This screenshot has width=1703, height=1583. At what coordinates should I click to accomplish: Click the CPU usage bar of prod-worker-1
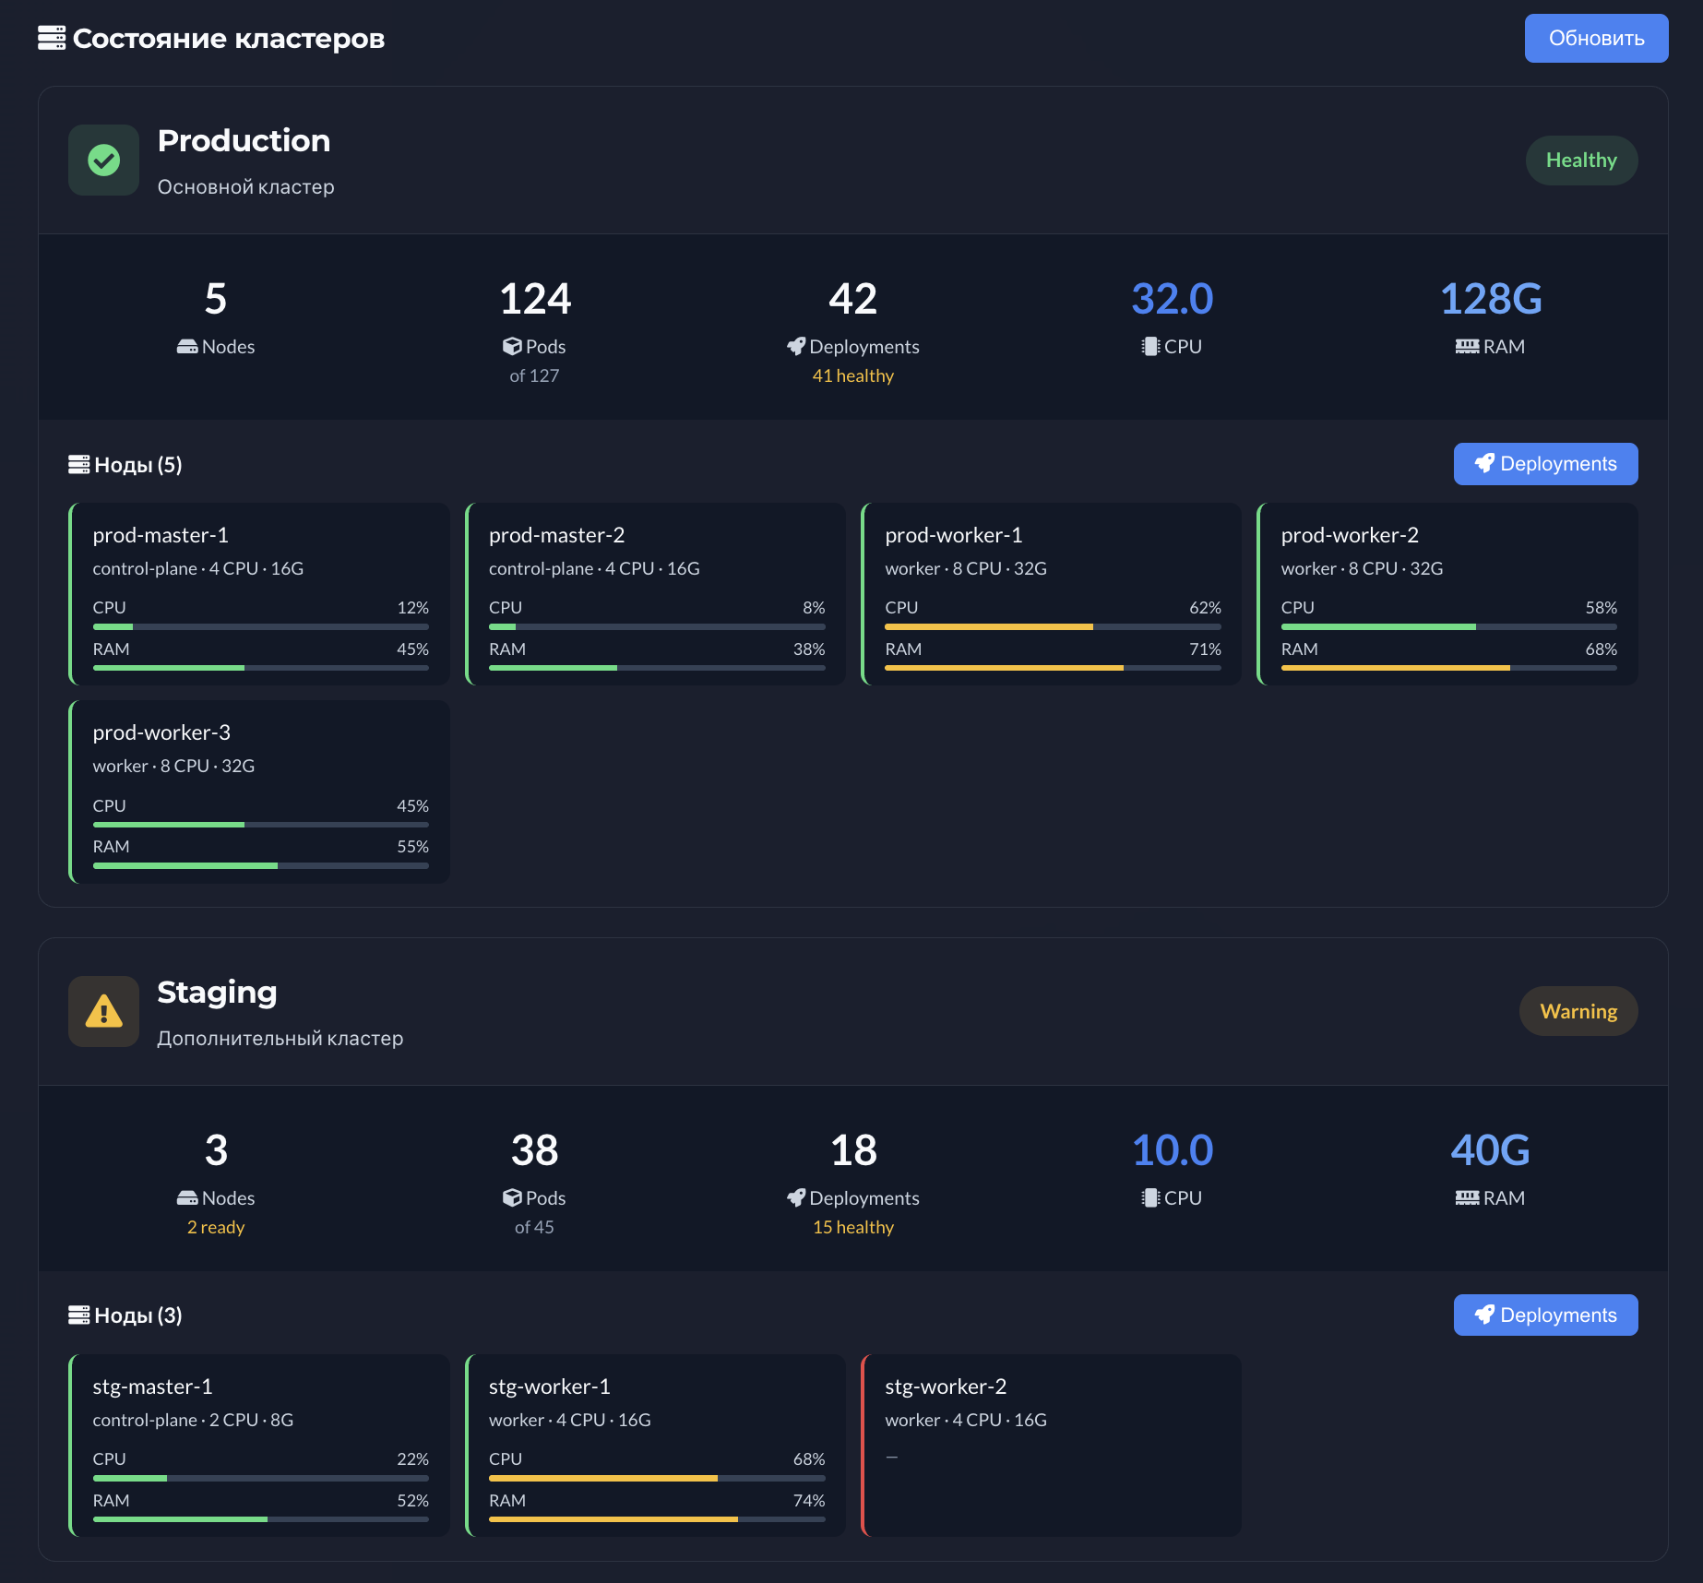tap(1052, 626)
